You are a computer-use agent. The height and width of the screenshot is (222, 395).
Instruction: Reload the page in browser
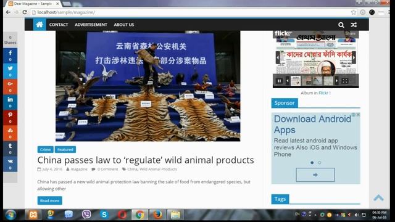click(25, 12)
